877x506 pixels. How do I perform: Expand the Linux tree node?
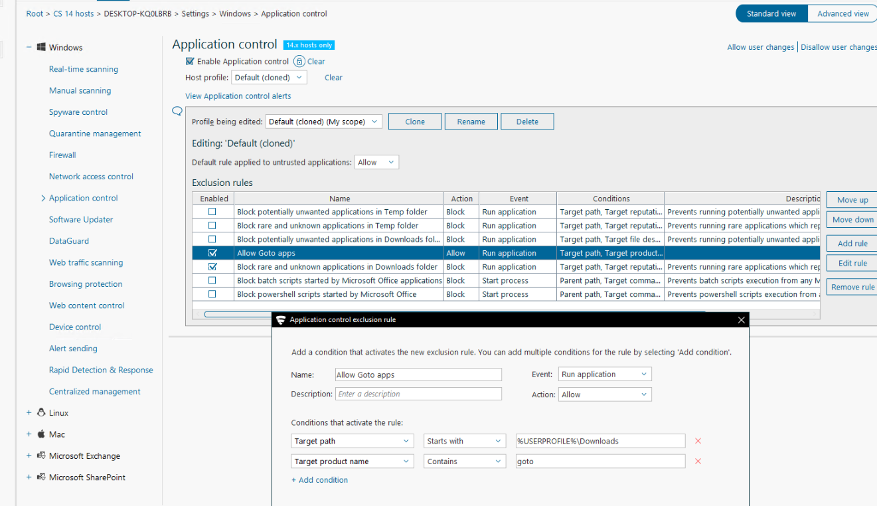coord(29,412)
